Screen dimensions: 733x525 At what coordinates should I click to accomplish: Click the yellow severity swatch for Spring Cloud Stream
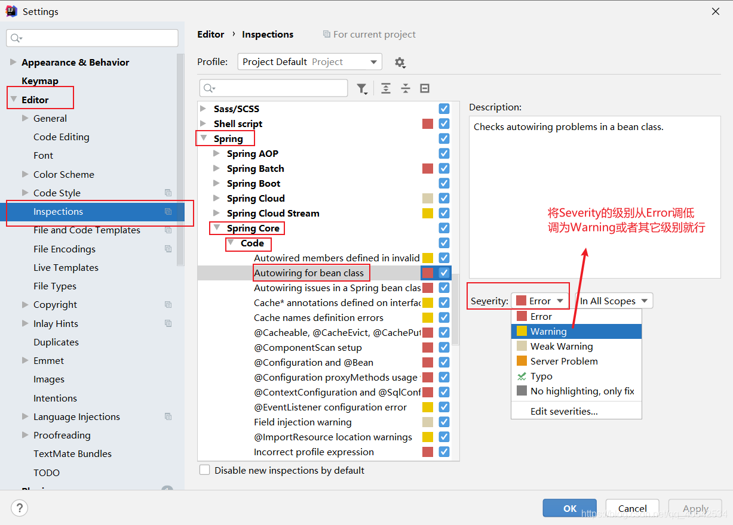pyautogui.click(x=428, y=213)
